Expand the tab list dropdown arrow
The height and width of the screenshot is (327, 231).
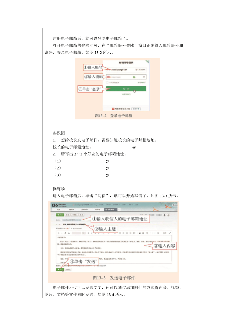pos(119,209)
